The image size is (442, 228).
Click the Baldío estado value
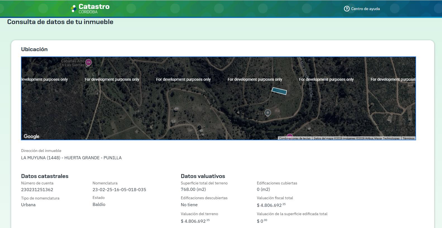click(x=99, y=204)
